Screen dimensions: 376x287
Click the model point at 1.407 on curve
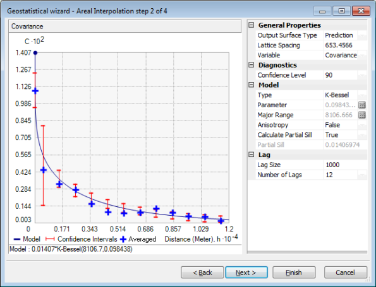(x=35, y=52)
